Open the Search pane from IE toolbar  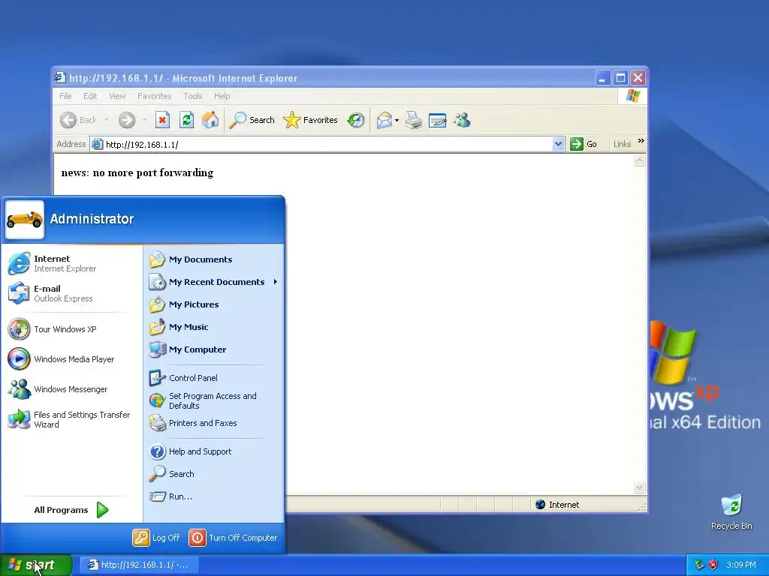point(252,120)
